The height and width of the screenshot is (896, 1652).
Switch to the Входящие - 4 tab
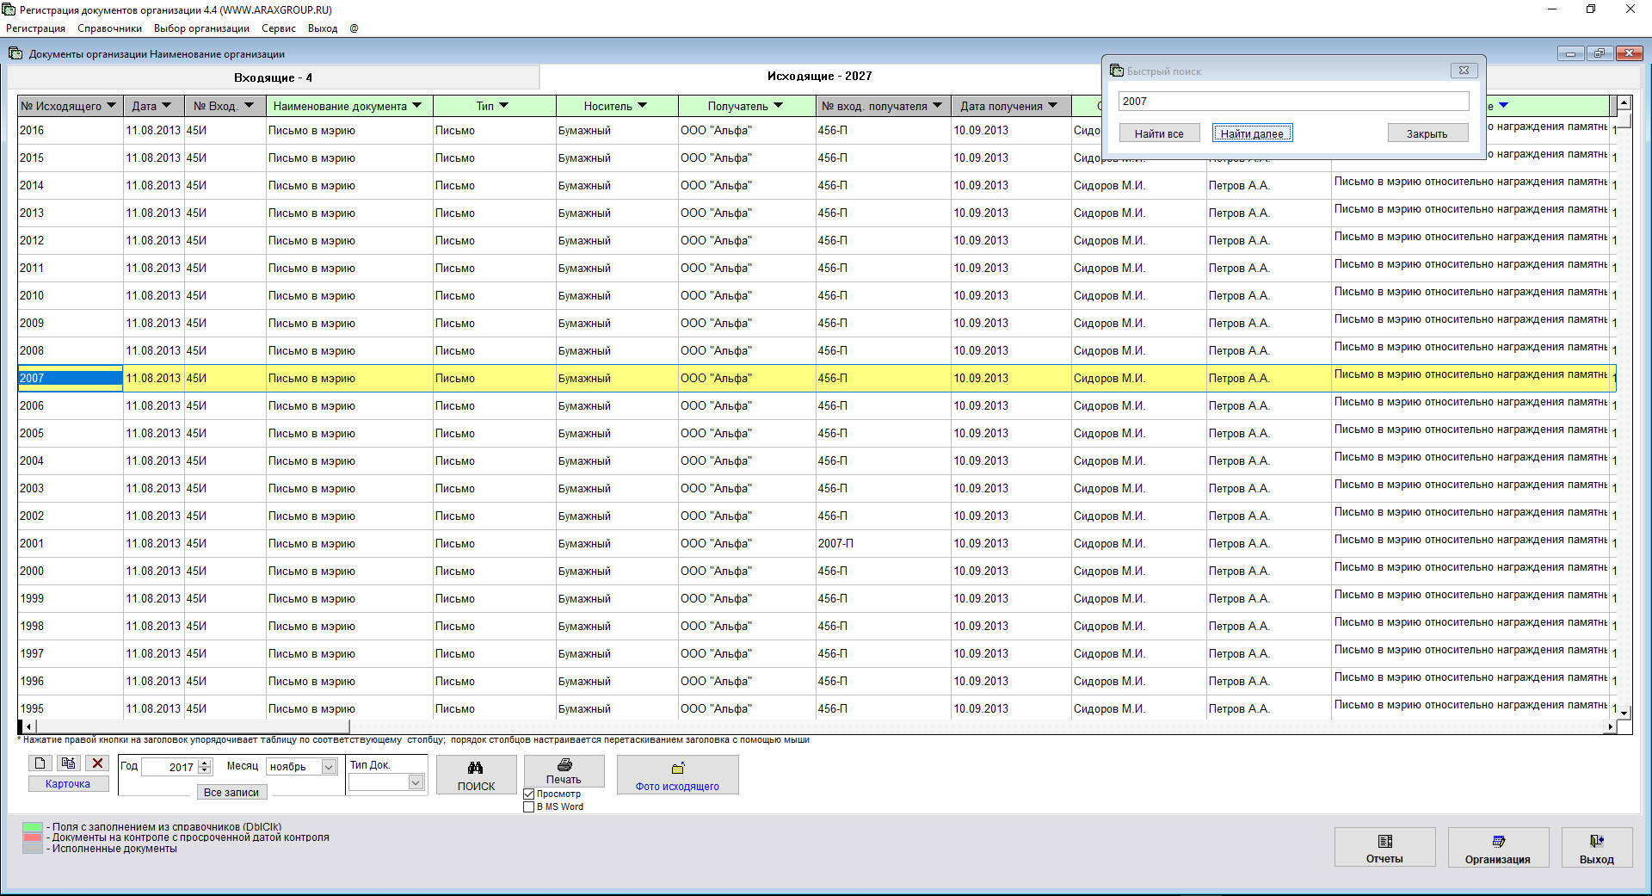273,77
